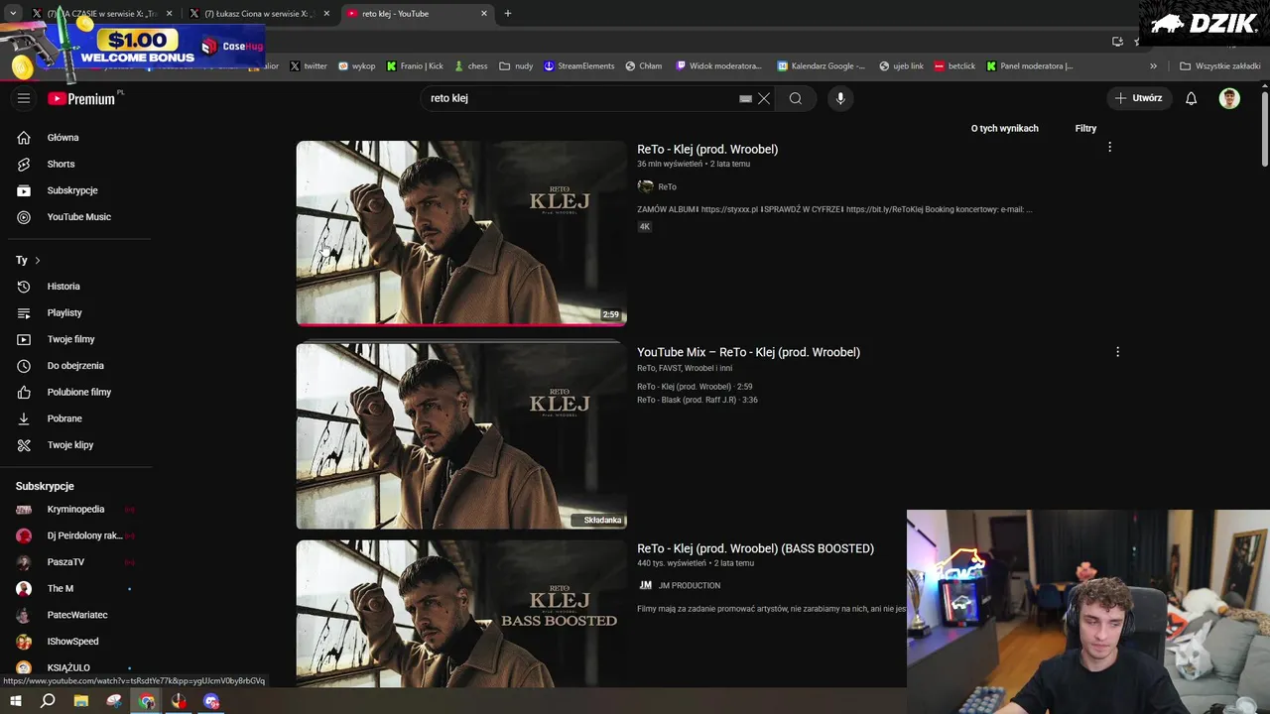Open more options for ReTo - Klej result
The height and width of the screenshot is (714, 1270).
(x=1109, y=147)
